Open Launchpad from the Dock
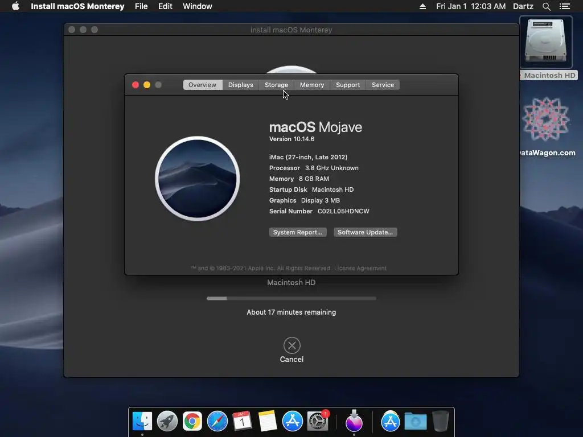 (167, 421)
